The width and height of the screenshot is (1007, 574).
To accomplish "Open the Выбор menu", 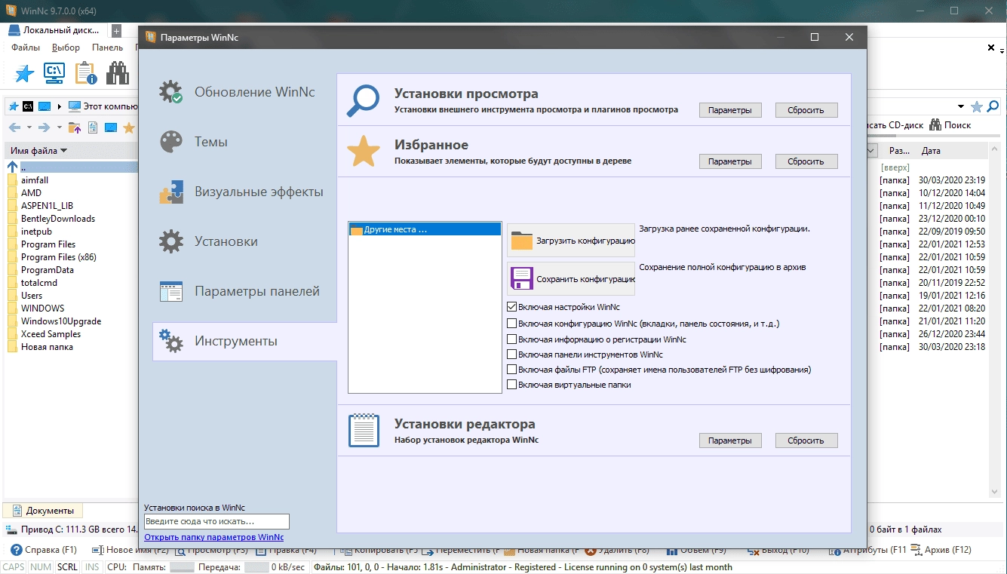I will click(x=66, y=48).
